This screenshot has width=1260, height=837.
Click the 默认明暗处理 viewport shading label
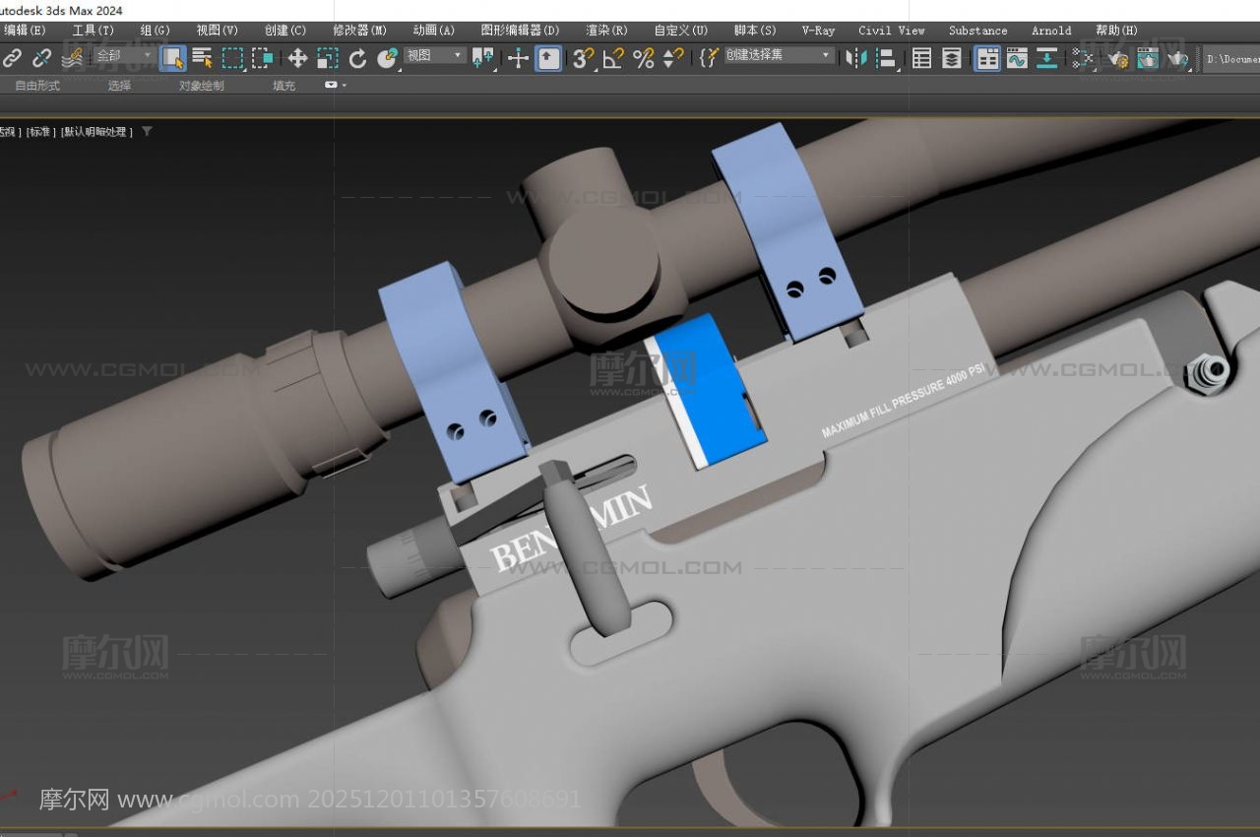96,132
